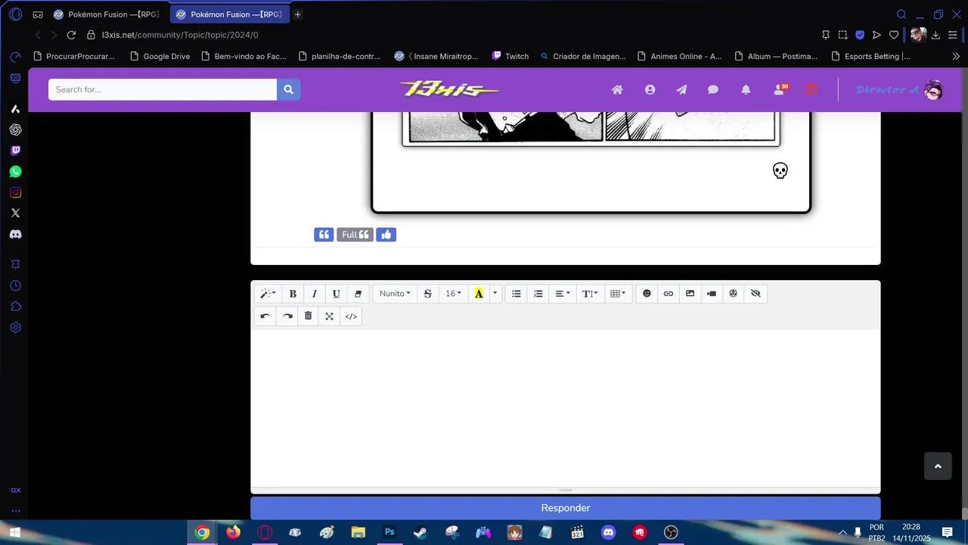Viewport: 968px width, 545px height.
Task: Open the Twitch bookmark
Action: [x=510, y=56]
